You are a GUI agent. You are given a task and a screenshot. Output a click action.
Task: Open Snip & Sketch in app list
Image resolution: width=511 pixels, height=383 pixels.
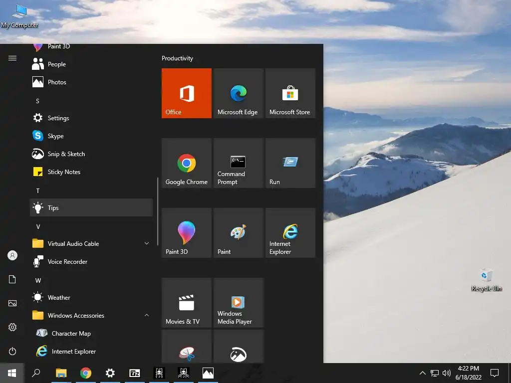(91, 154)
